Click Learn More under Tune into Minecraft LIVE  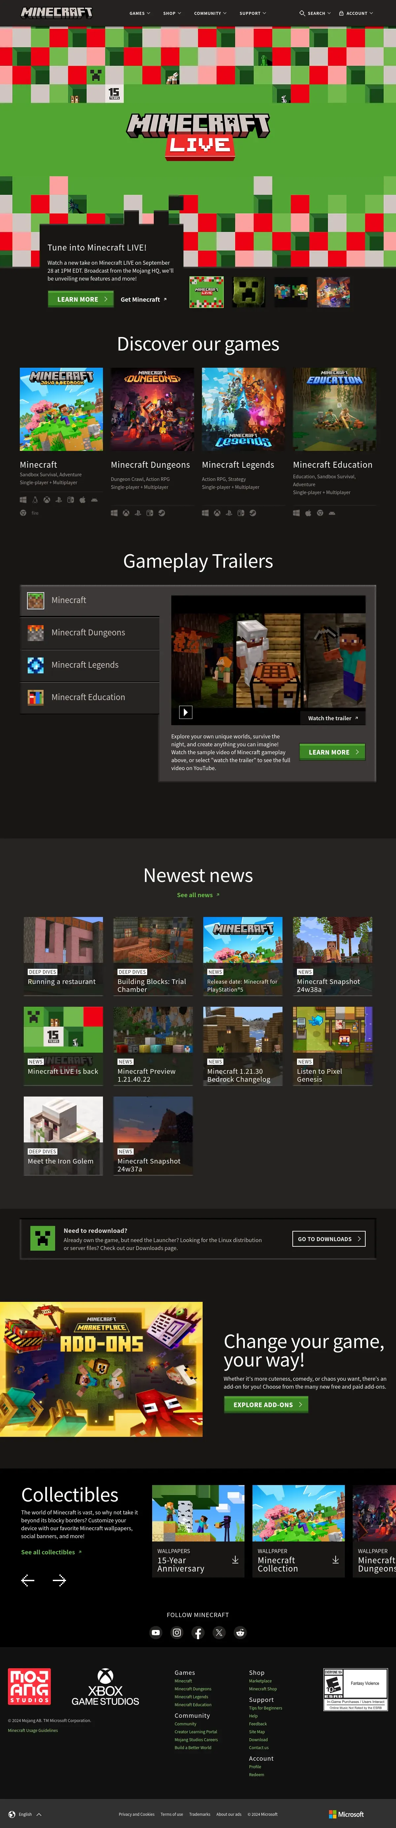click(81, 299)
